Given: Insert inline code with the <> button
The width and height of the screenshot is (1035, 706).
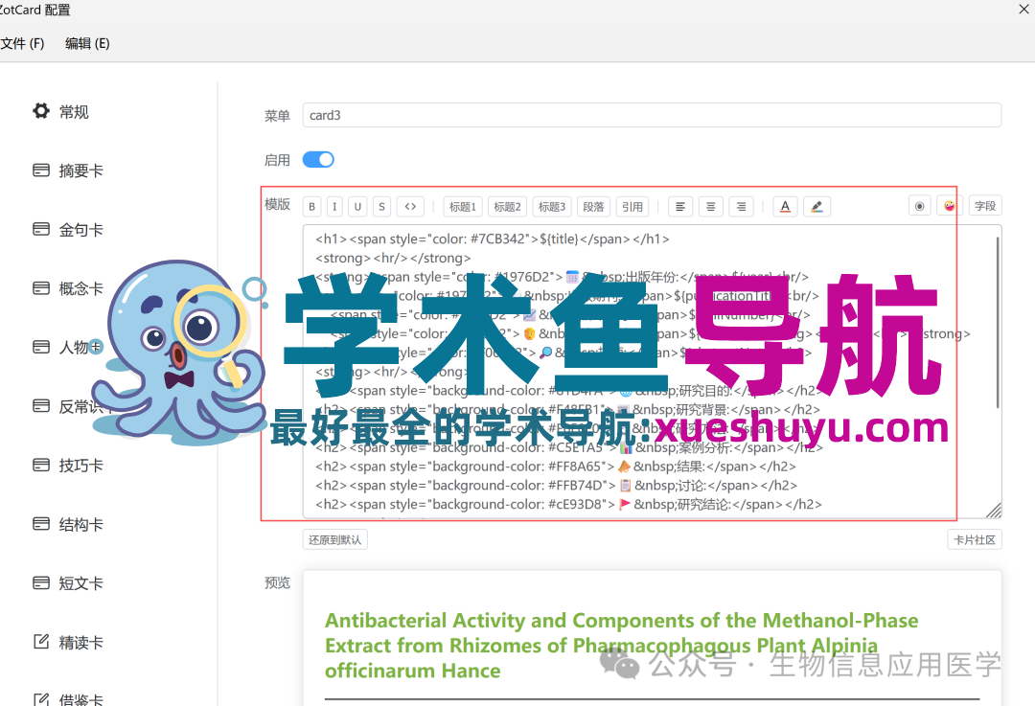Looking at the screenshot, I should (x=410, y=207).
